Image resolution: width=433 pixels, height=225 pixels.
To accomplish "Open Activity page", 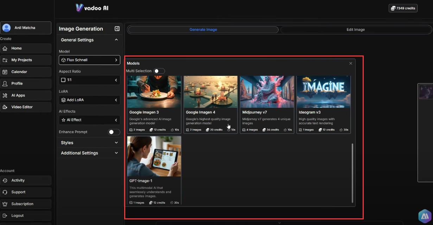I will (26, 180).
